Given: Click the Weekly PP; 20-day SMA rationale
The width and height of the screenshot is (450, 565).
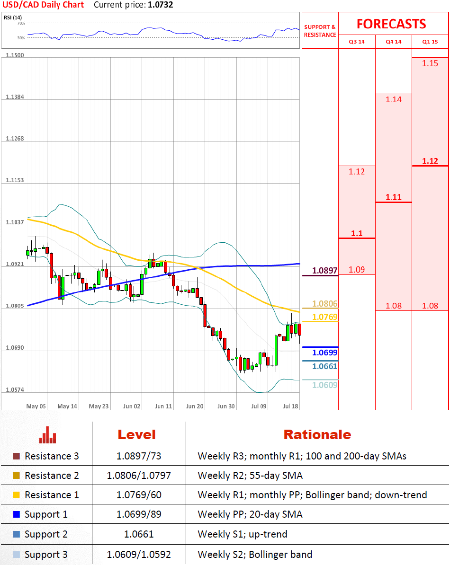Looking at the screenshot, I should point(250,514).
